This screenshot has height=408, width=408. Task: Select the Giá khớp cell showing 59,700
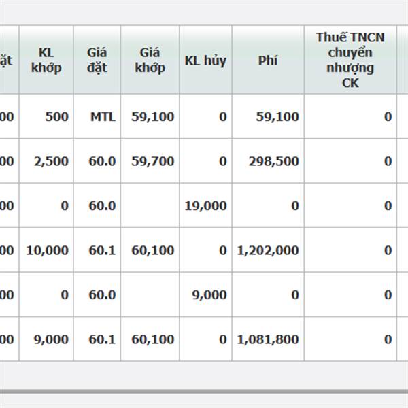click(x=150, y=160)
